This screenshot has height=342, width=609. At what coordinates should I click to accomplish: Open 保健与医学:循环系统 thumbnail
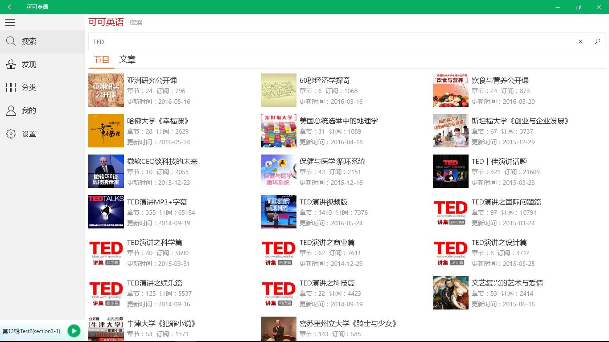coord(279,171)
